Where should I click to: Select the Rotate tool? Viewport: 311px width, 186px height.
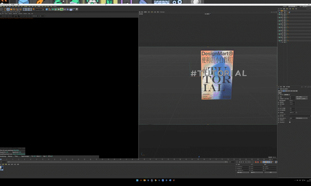click(x=14, y=9)
